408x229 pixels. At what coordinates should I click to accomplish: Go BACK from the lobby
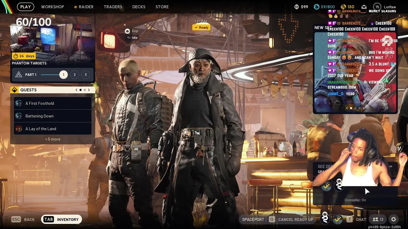29,219
